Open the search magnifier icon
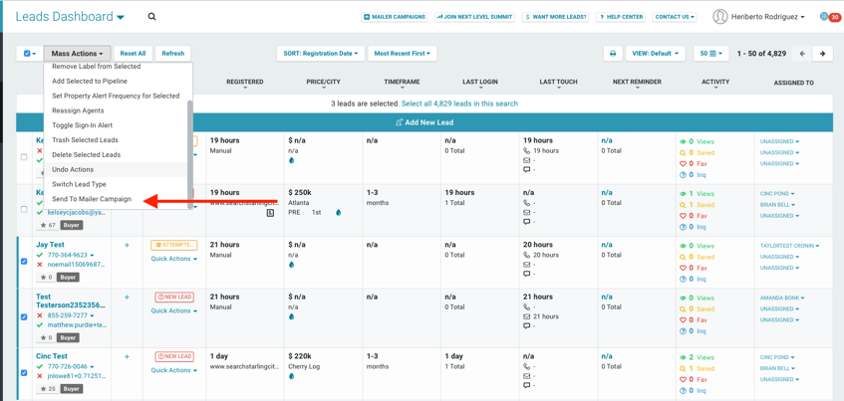 [x=152, y=17]
